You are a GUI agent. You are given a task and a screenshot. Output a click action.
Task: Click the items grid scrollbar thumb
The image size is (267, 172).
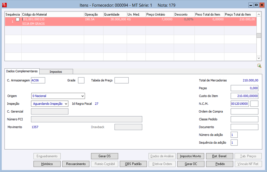pyautogui.click(x=259, y=35)
